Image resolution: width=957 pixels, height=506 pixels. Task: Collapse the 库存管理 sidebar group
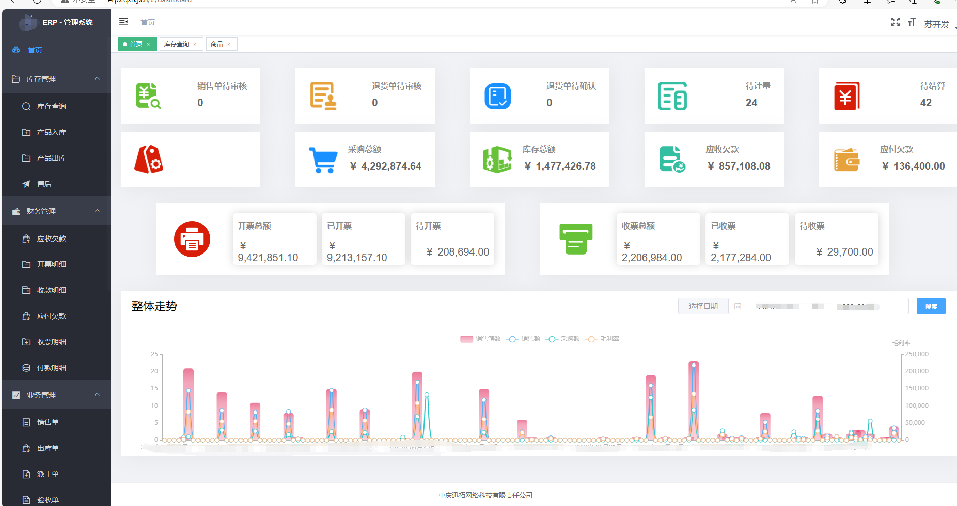pyautogui.click(x=56, y=79)
